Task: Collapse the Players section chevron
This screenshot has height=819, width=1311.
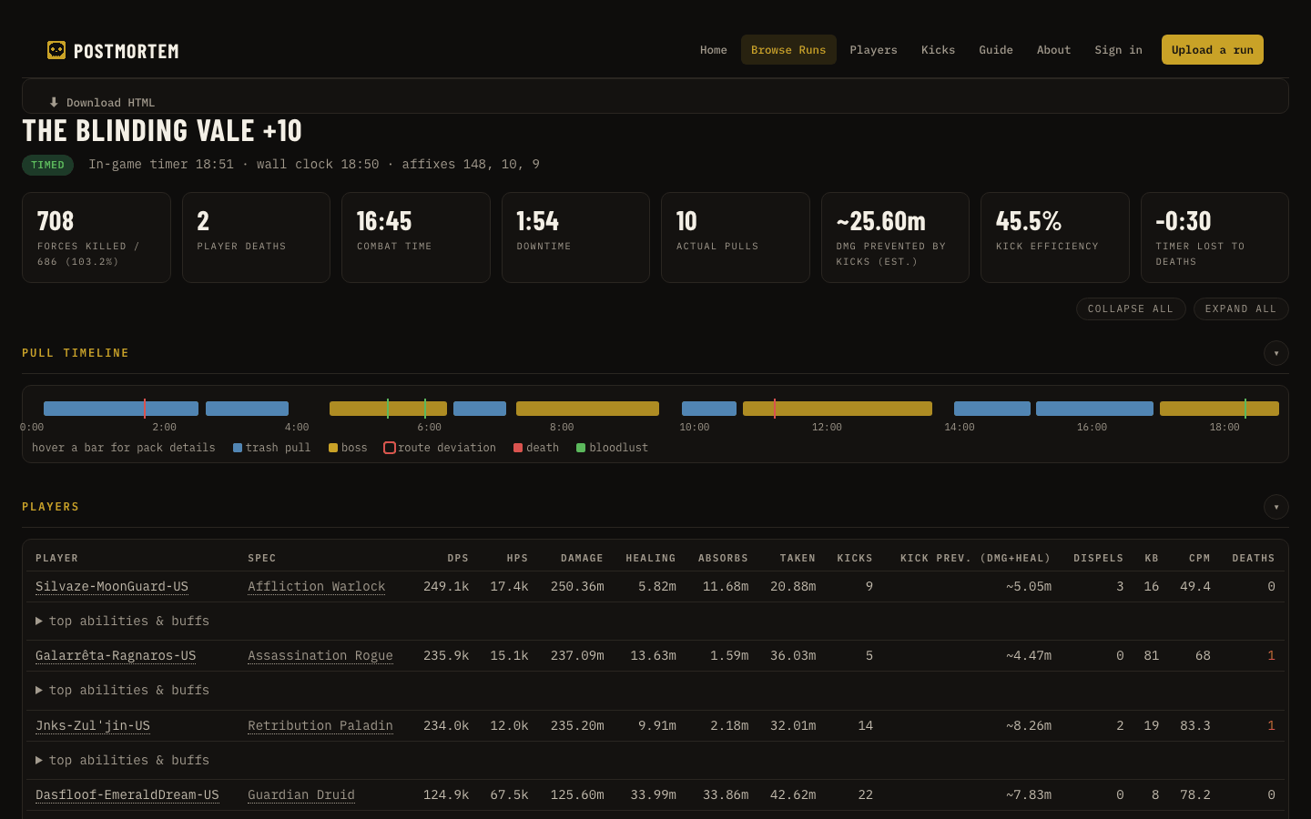Action: click(x=1276, y=507)
